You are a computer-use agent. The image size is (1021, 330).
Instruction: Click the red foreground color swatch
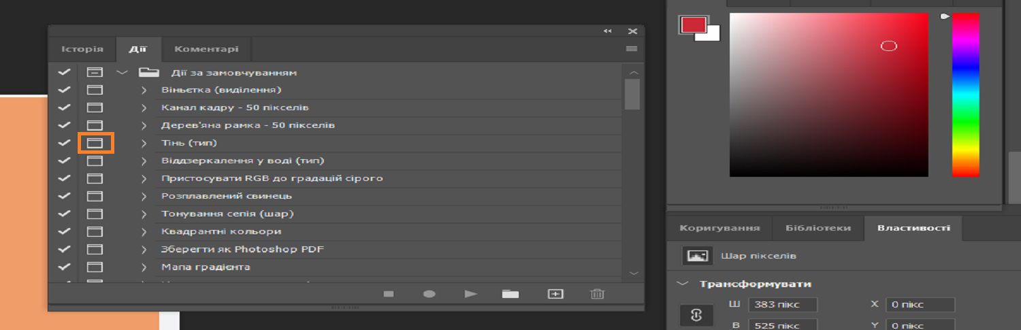pyautogui.click(x=693, y=24)
